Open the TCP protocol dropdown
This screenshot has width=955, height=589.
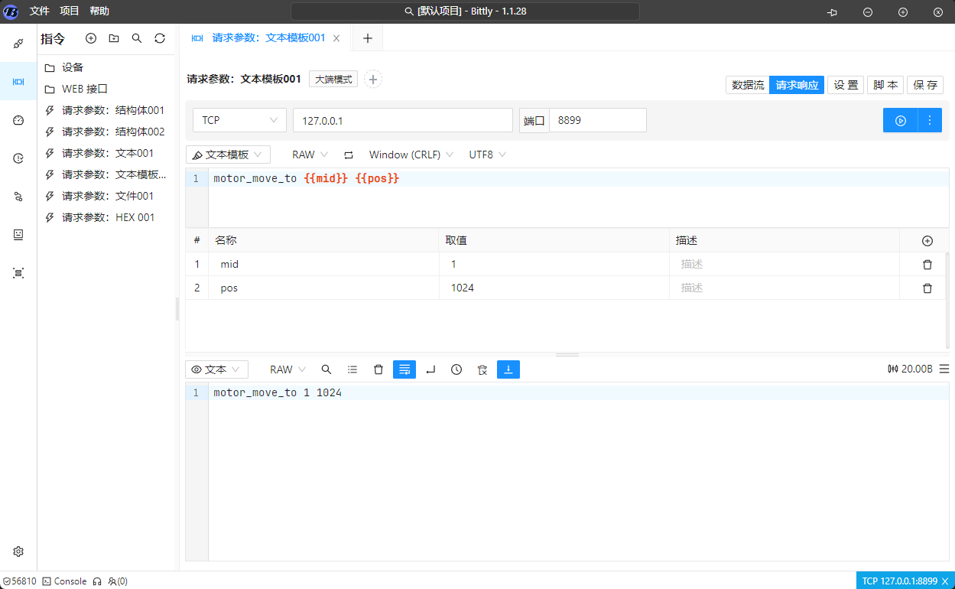pos(240,120)
